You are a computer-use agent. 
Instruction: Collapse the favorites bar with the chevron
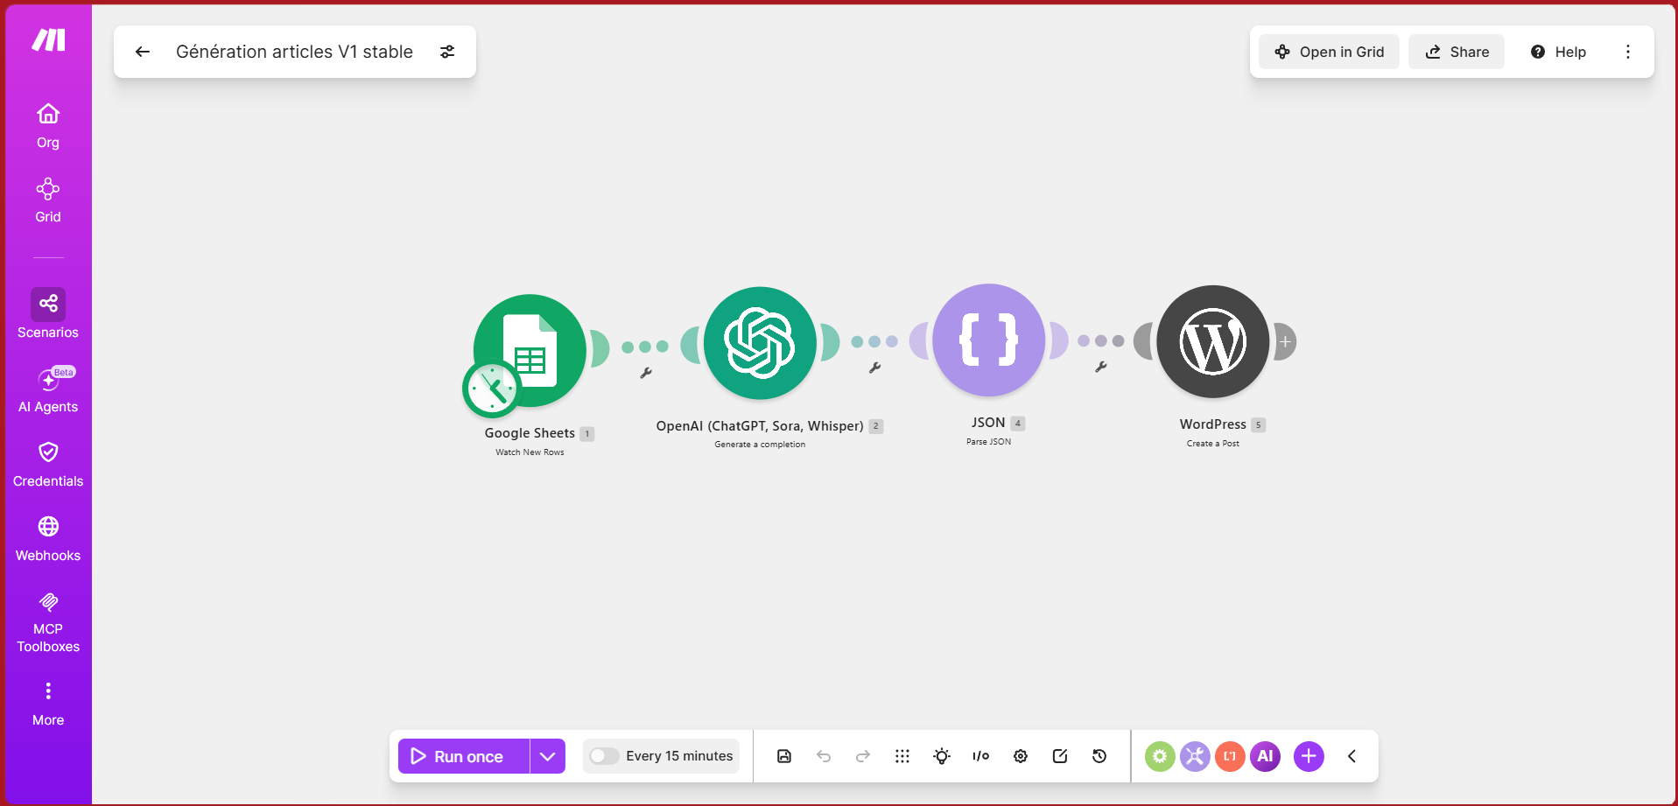pyautogui.click(x=1352, y=756)
